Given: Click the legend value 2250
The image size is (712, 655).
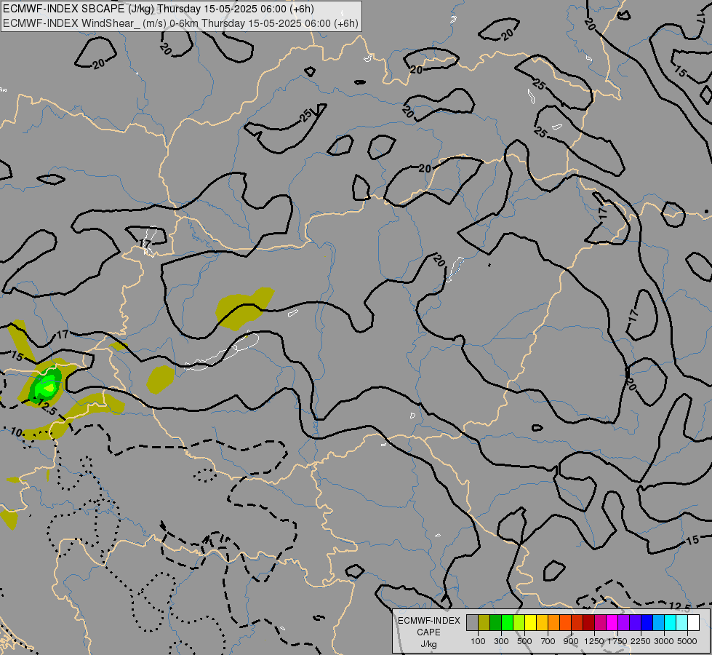Looking at the screenshot, I should [641, 641].
